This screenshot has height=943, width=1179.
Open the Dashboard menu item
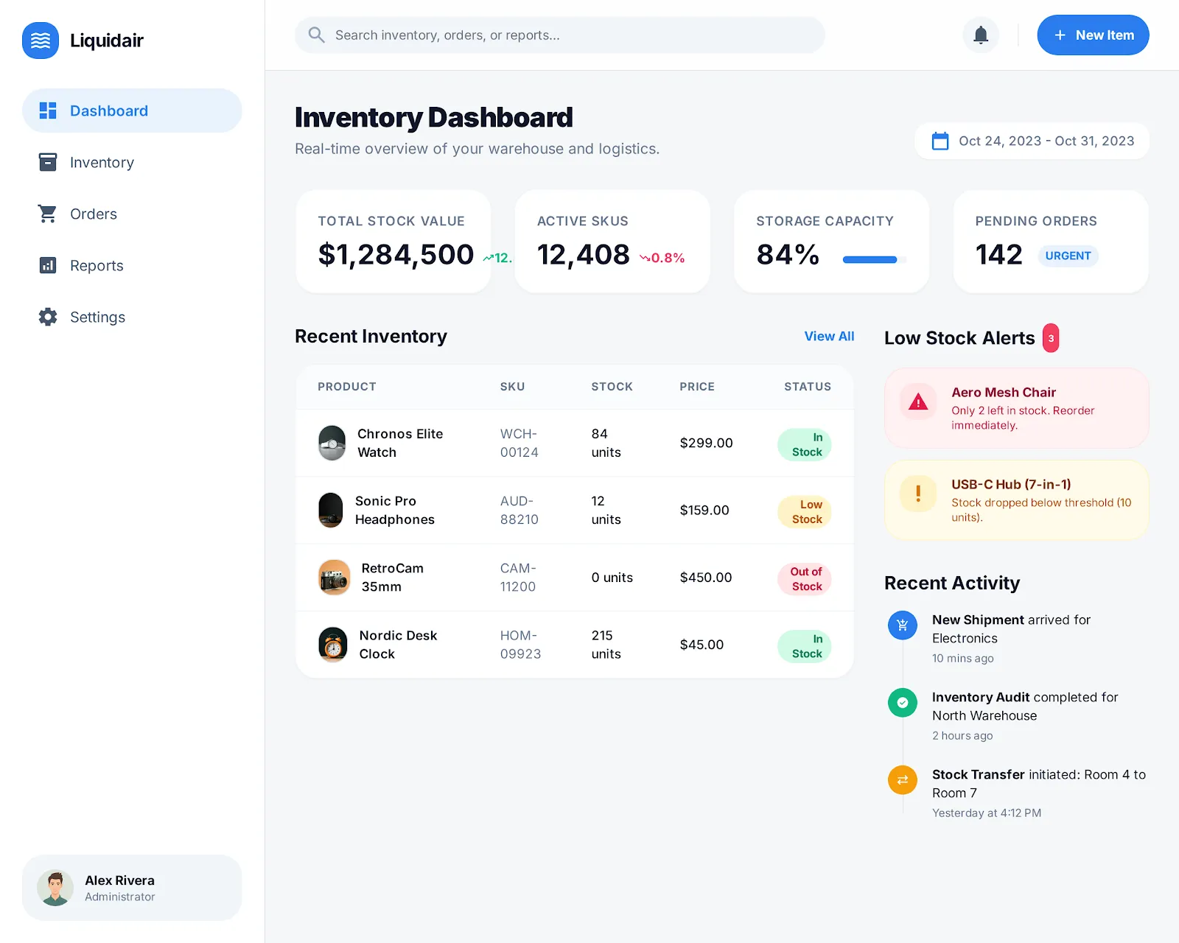pos(132,111)
